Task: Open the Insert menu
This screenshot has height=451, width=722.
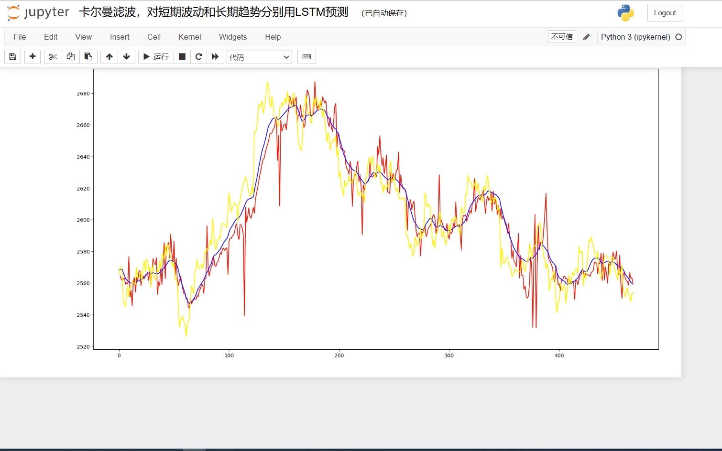Action: (120, 37)
